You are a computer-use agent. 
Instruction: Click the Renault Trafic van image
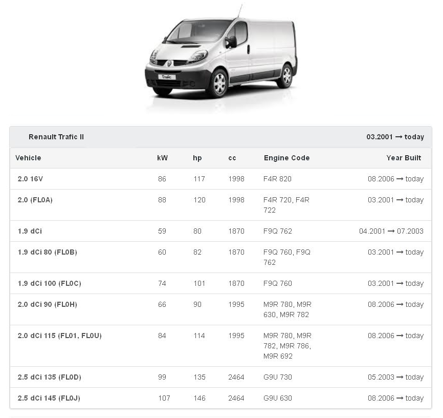221,57
